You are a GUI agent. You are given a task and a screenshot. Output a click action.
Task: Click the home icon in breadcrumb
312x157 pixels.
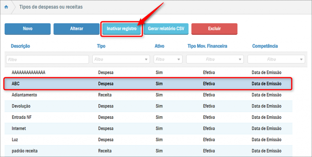pyautogui.click(x=6, y=7)
